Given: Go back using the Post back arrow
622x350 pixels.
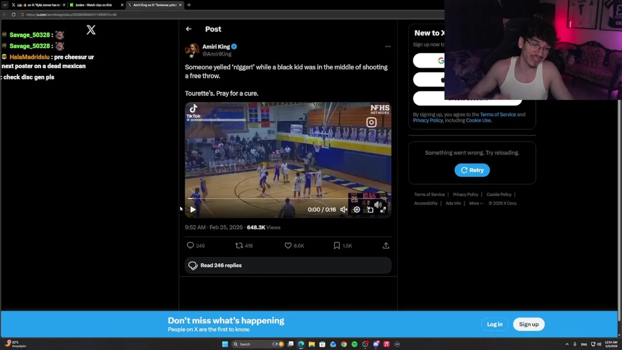Looking at the screenshot, I should click(x=189, y=29).
